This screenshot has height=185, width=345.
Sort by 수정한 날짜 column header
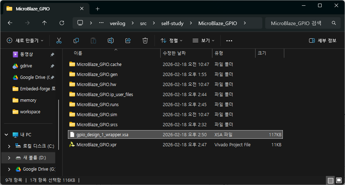[185, 53]
